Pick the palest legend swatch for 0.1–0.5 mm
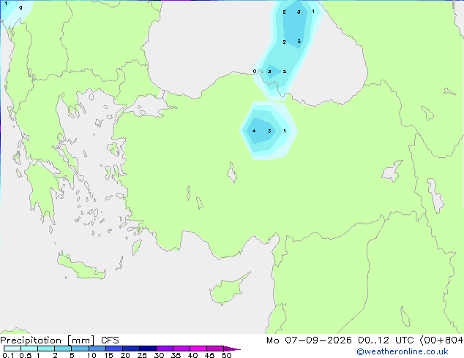 point(12,349)
